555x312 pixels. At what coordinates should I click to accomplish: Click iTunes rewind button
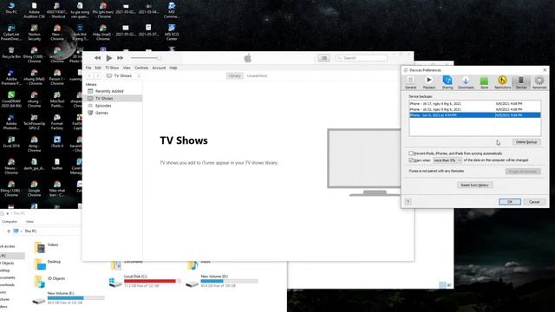pos(98,58)
